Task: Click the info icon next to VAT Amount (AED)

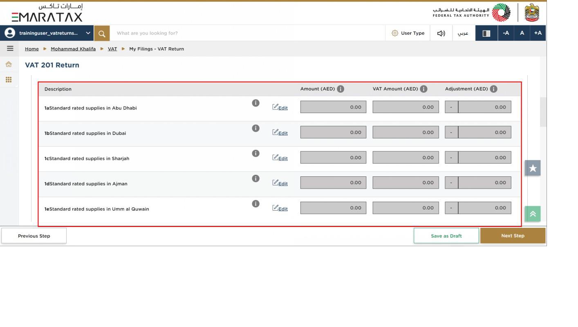Action: [423, 89]
